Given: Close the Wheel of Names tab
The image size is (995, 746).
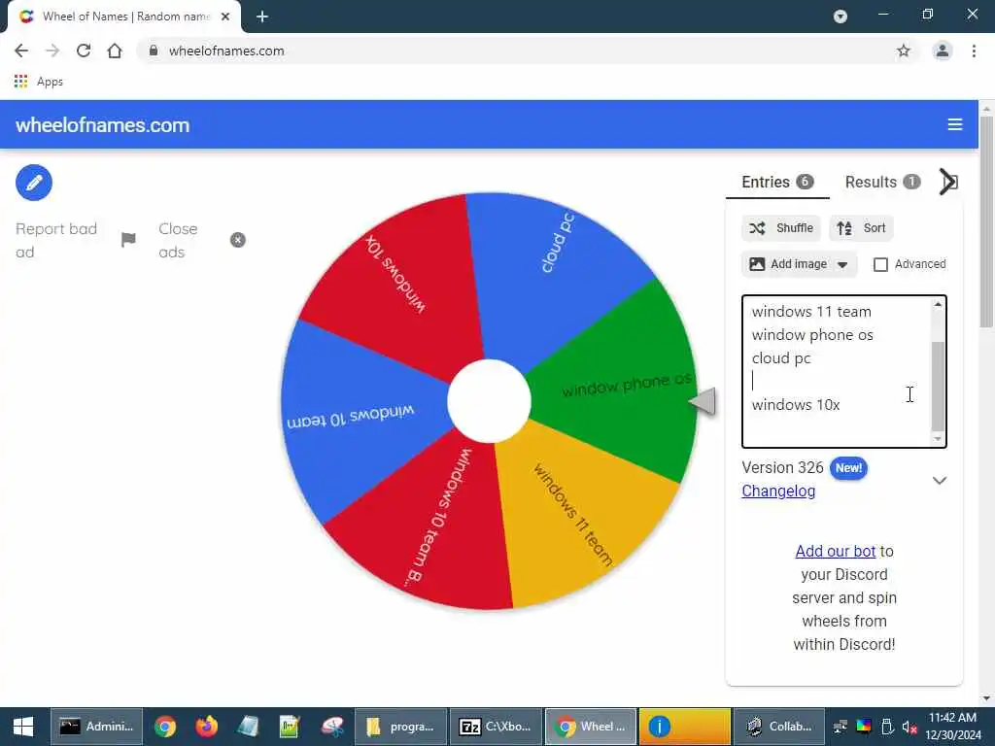Looking at the screenshot, I should click(x=225, y=17).
